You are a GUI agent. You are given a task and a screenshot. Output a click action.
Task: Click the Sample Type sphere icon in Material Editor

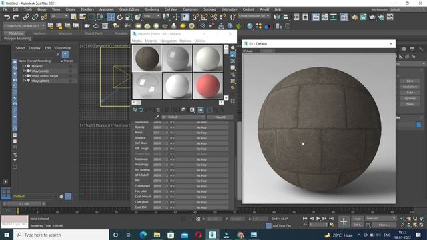click(x=233, y=48)
